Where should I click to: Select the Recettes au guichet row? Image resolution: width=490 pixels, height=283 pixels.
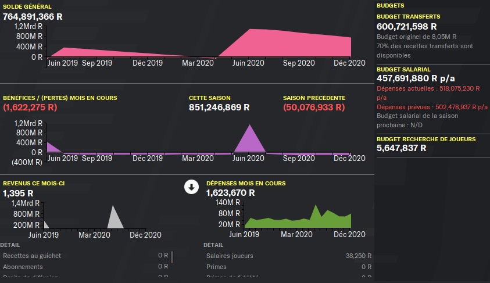coord(86,256)
